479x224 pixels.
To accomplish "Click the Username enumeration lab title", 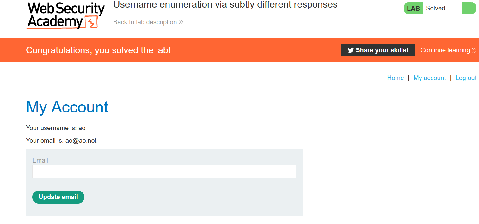I will click(225, 5).
